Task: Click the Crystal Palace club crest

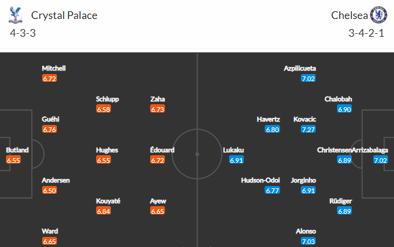Action: 15,15
